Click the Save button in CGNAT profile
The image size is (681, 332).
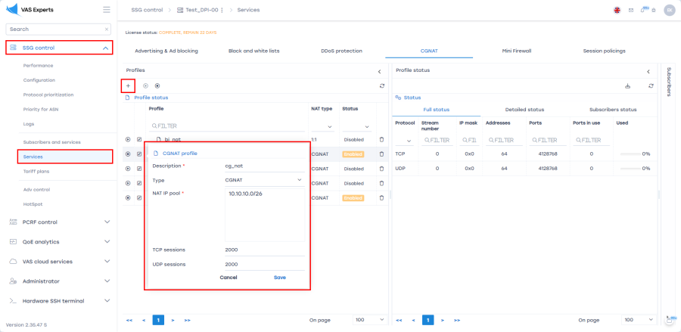[x=279, y=278]
